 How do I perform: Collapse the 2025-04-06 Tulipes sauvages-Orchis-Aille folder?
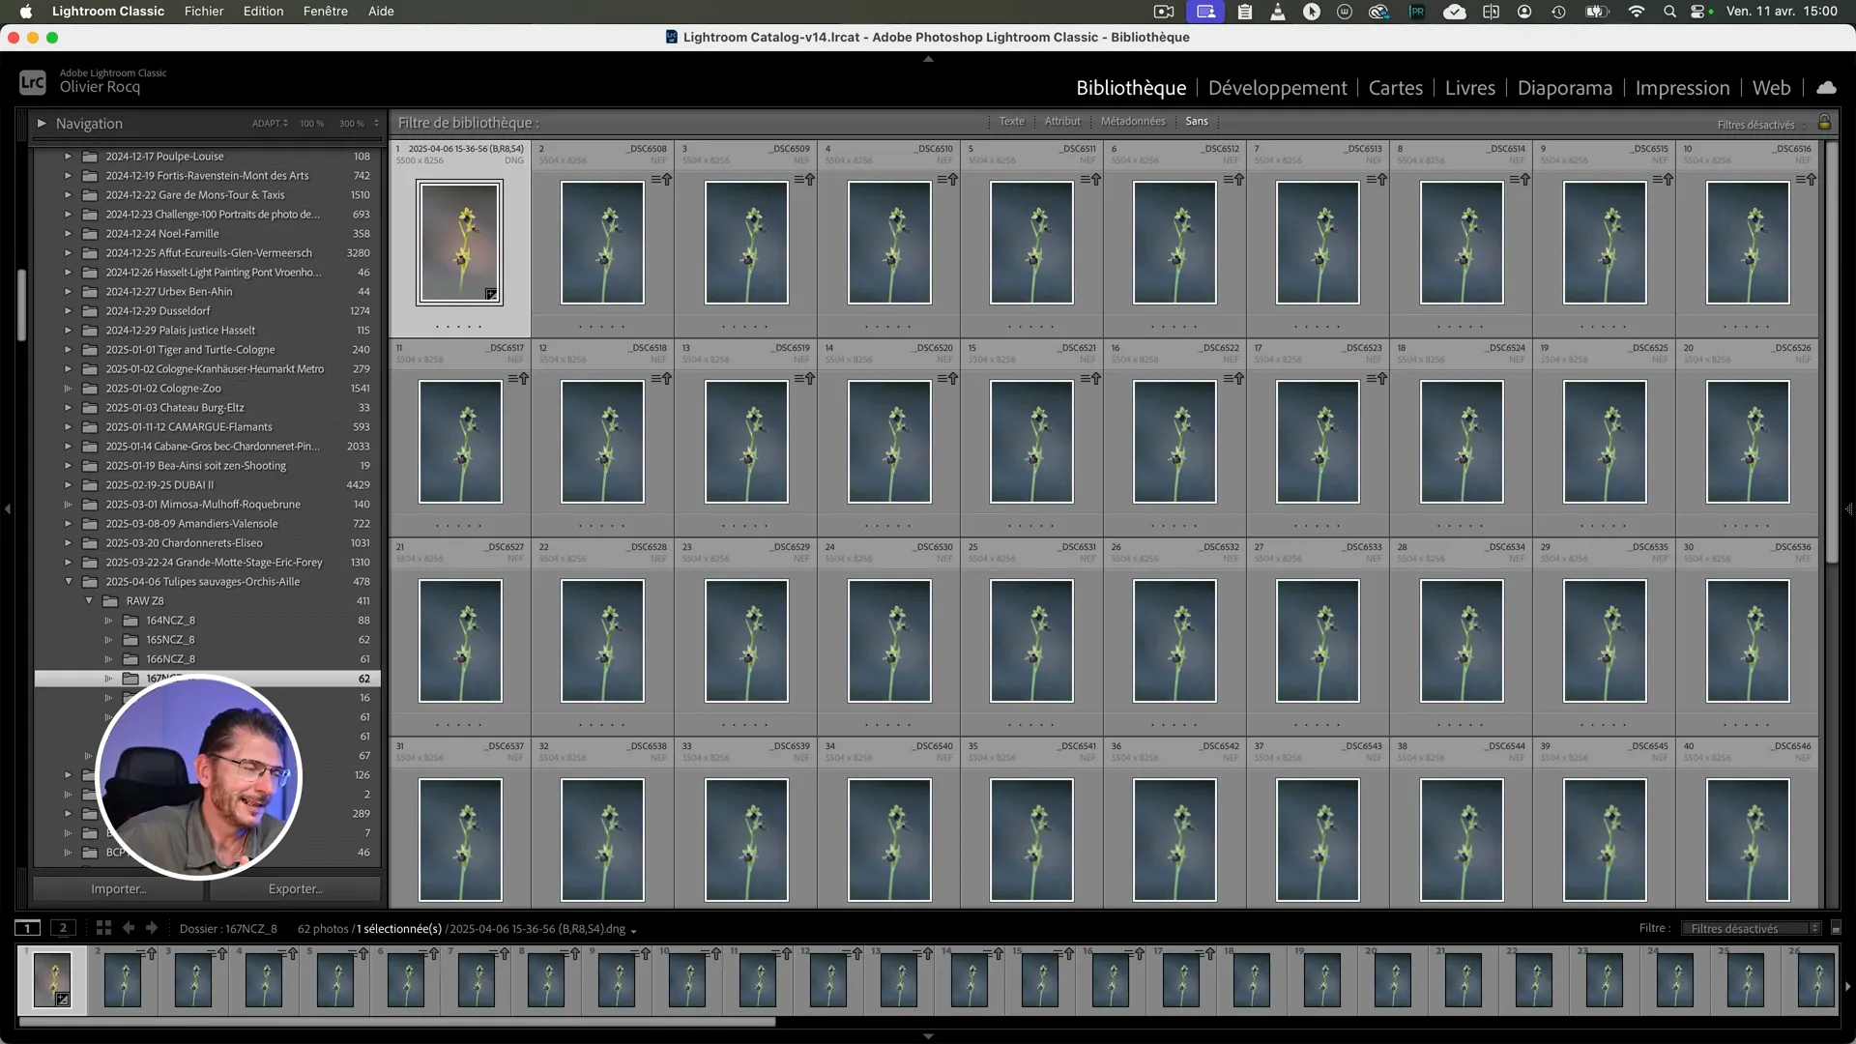click(x=68, y=582)
